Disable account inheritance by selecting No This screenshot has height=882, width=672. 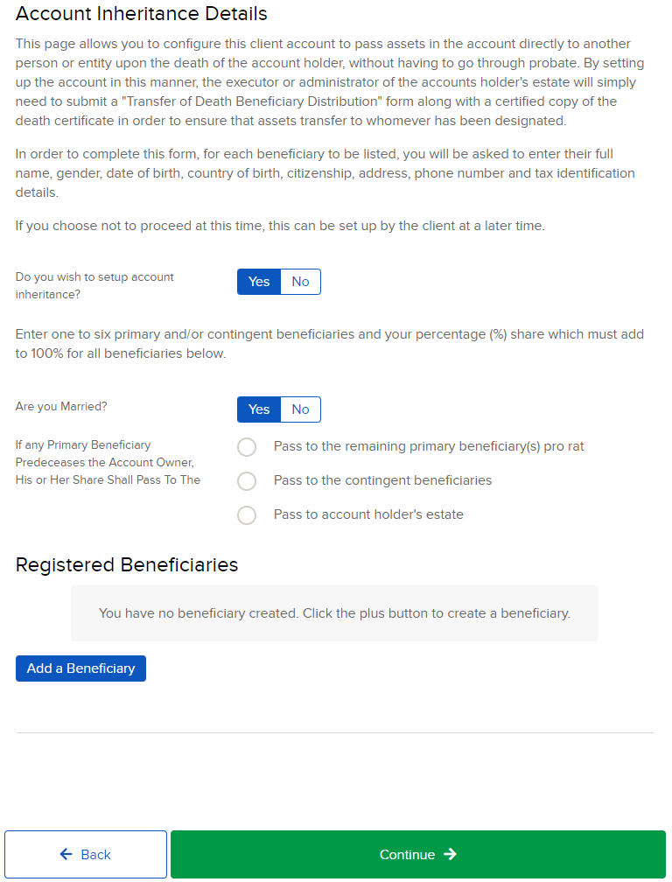pos(300,282)
